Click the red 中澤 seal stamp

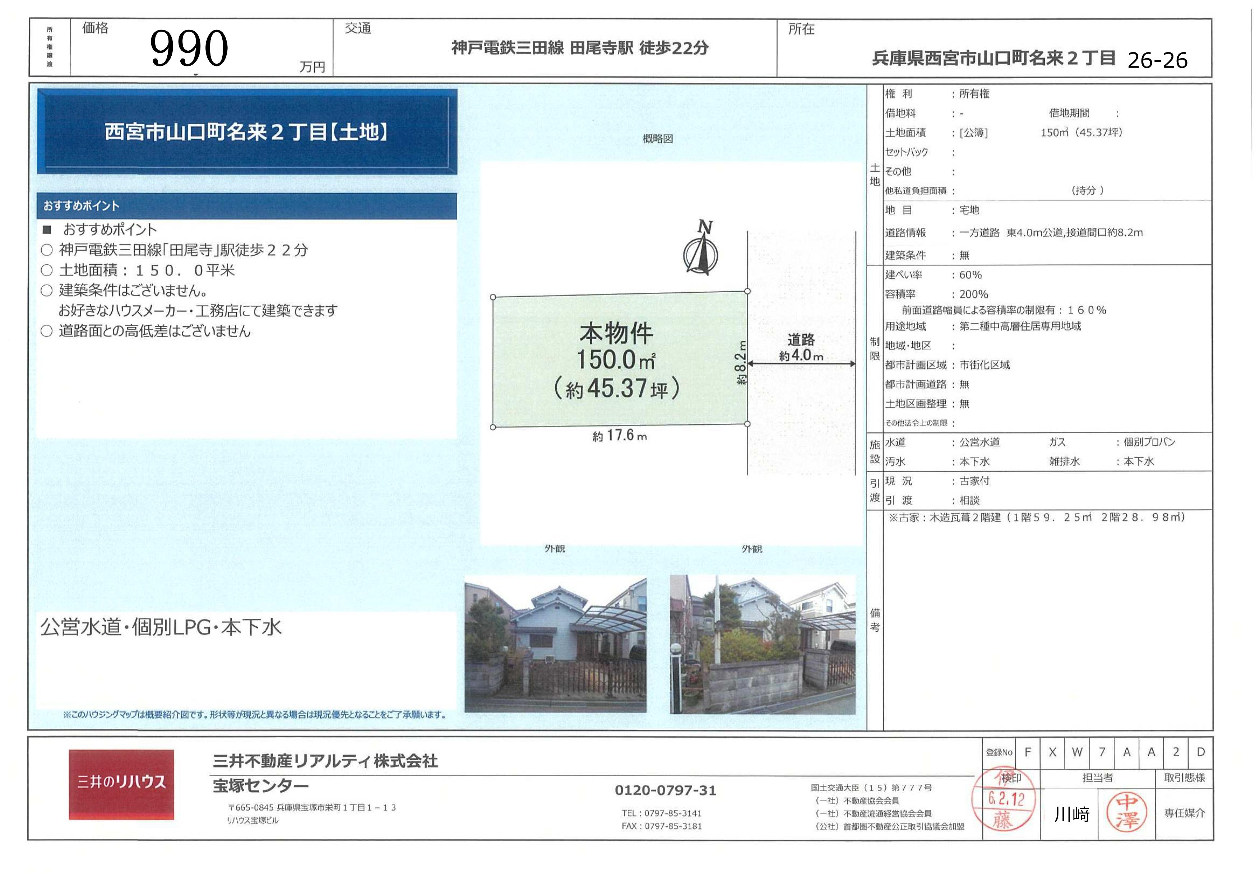[x=1126, y=813]
